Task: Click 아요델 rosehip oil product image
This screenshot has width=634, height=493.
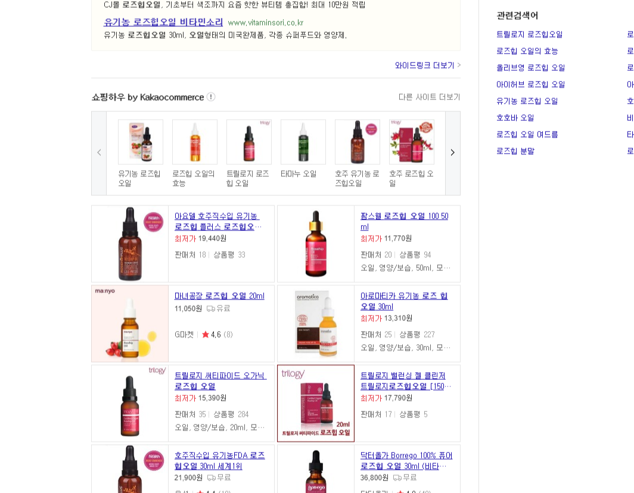Action: (x=130, y=244)
